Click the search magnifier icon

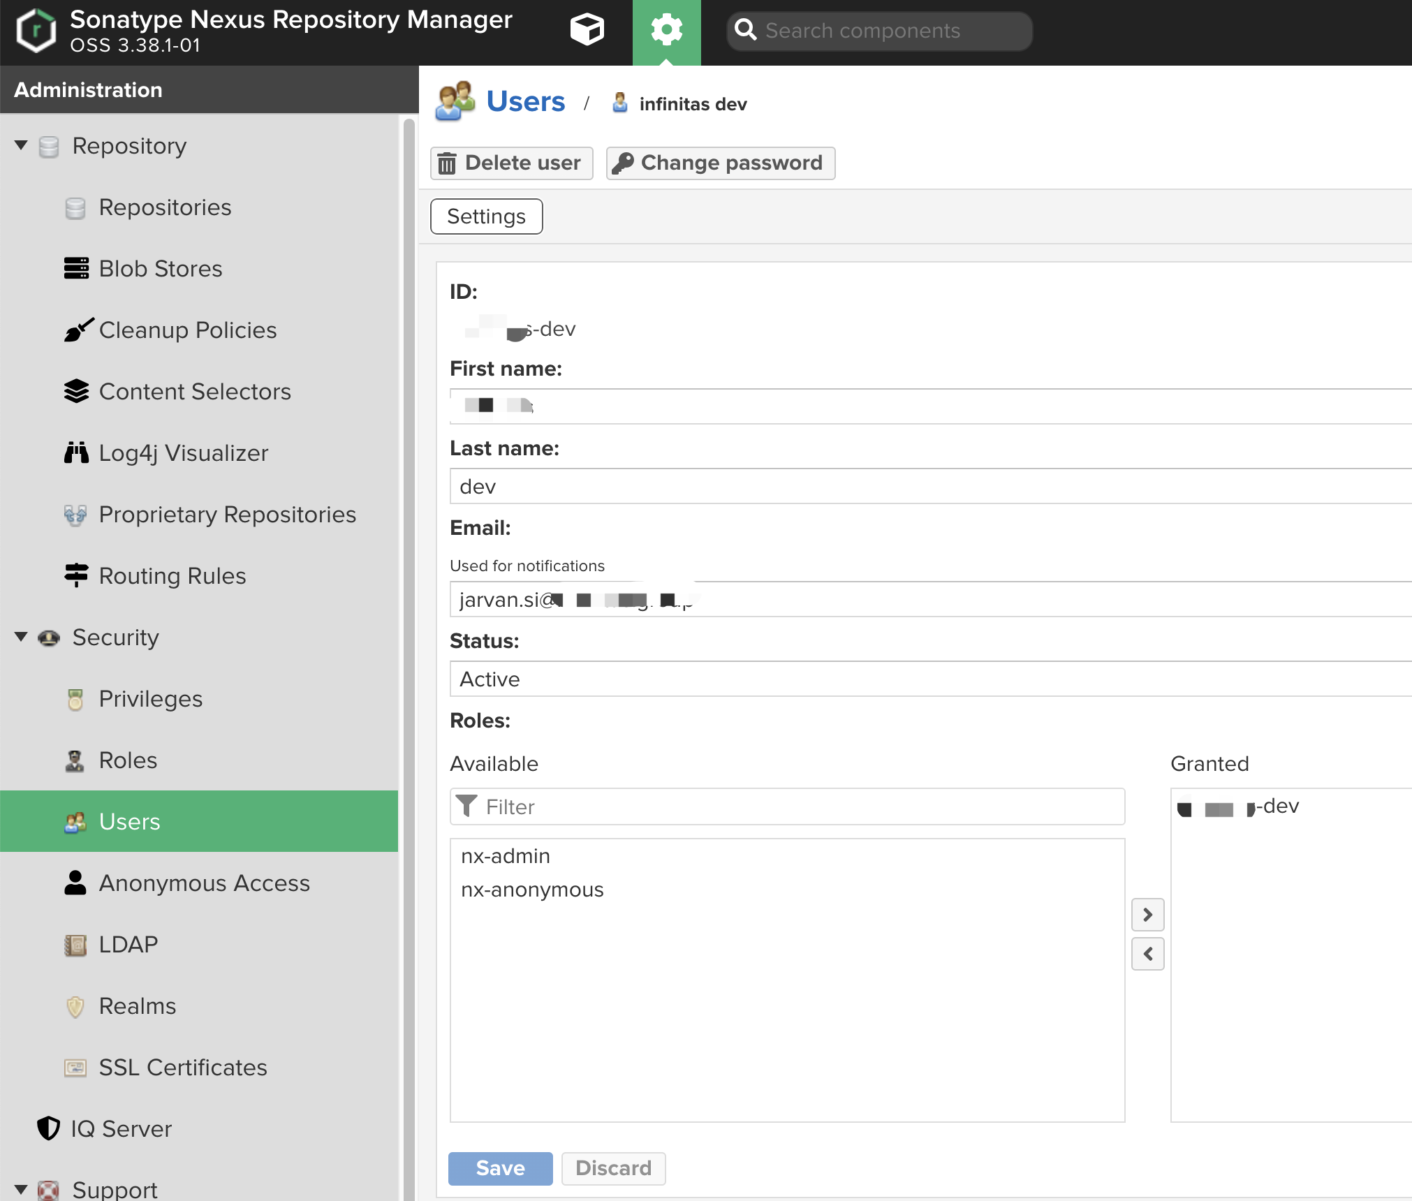[x=746, y=30]
